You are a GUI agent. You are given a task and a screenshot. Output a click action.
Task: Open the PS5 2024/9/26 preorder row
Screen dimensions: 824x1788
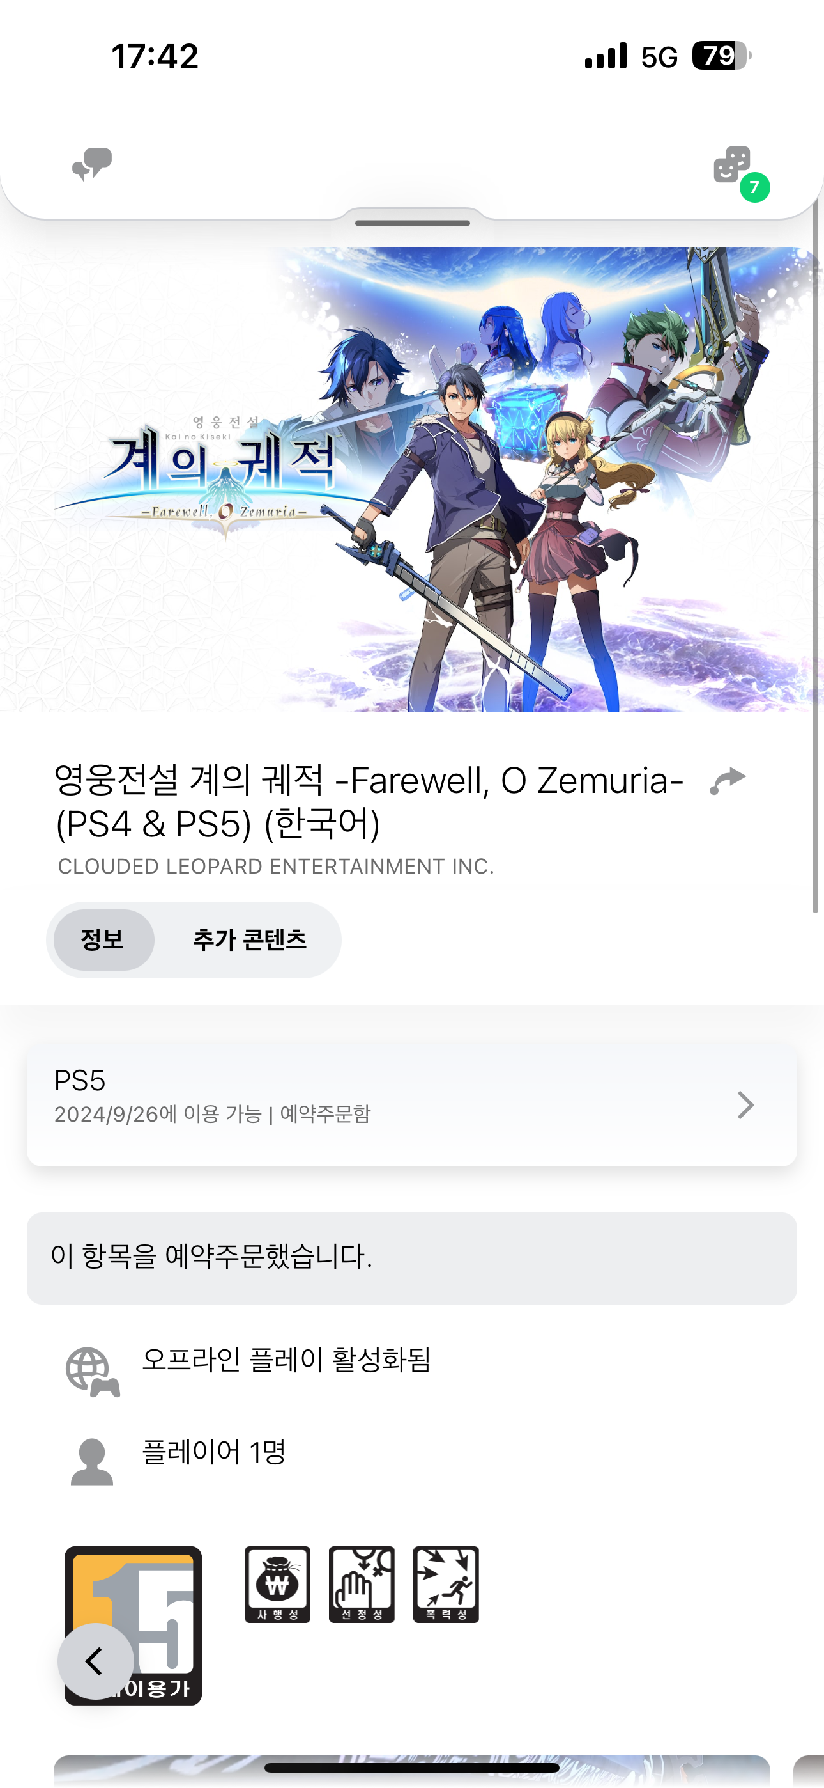click(x=412, y=1104)
